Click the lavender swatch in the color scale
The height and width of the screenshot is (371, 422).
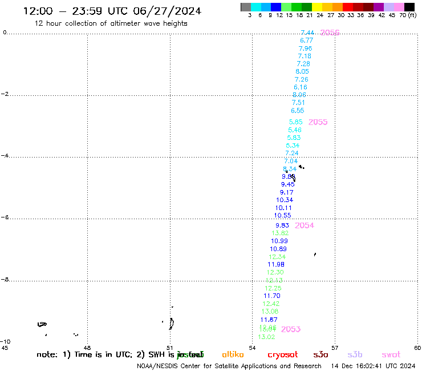point(388,7)
